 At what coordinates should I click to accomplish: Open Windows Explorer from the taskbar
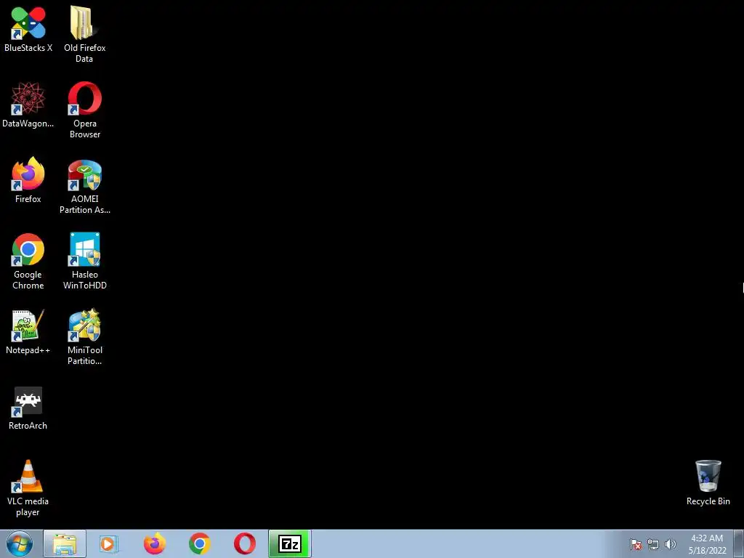pos(65,543)
